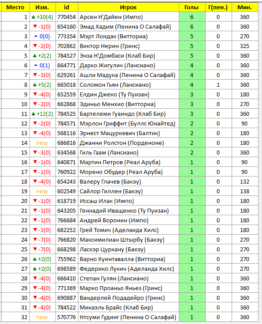Click the Мин. column header
Image resolution: width=262 pixels, height=324 pixels.
pyautogui.click(x=245, y=7)
